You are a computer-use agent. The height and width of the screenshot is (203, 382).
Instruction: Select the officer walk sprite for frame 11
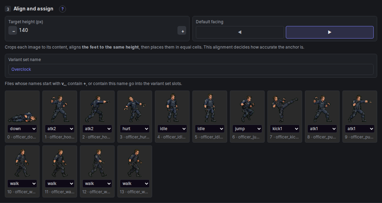(60, 163)
